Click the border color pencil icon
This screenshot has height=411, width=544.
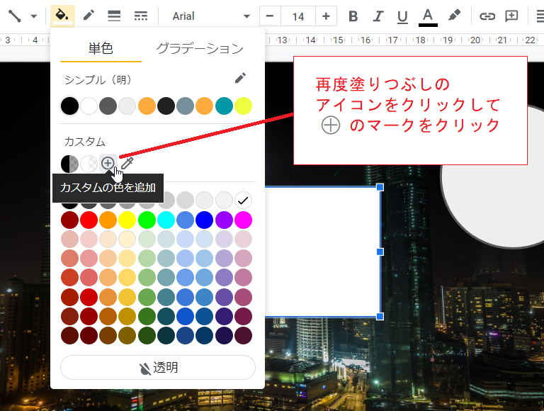click(89, 16)
